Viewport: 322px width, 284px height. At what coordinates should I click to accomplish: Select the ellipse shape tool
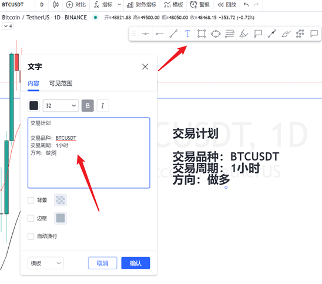[x=216, y=34]
